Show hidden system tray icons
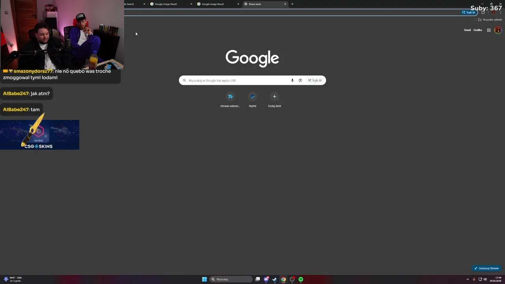This screenshot has width=505, height=284. click(x=468, y=279)
